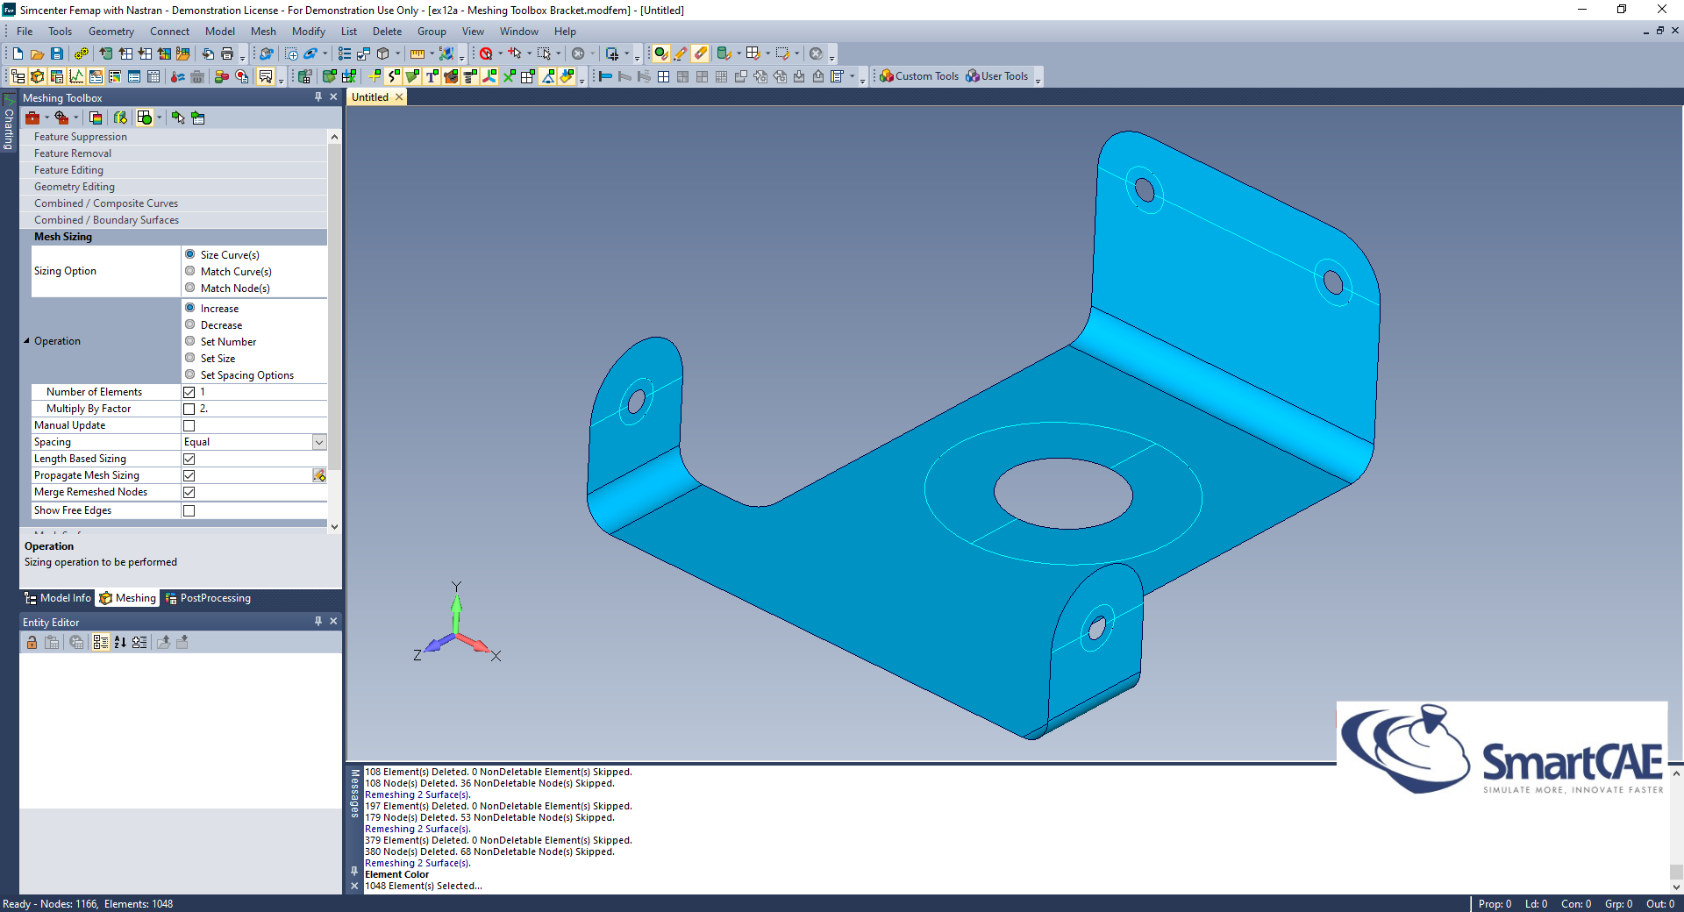Choose the Set Number operation
The image size is (1684, 912).
coord(190,341)
